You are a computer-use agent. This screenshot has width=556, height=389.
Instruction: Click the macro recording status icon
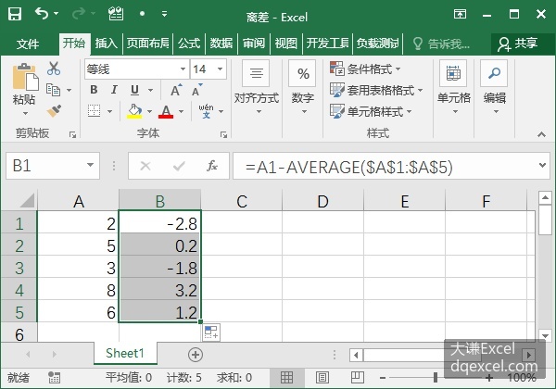54,377
